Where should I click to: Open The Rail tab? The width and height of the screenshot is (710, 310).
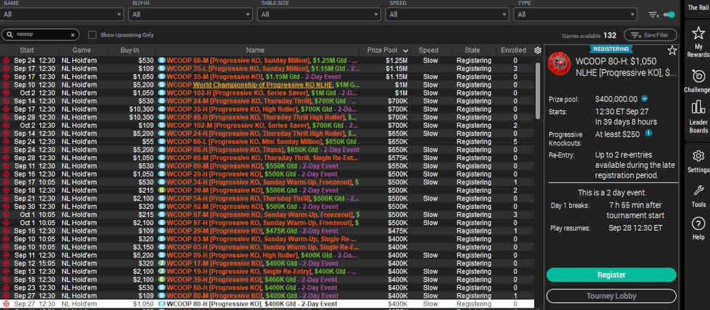[x=698, y=7]
